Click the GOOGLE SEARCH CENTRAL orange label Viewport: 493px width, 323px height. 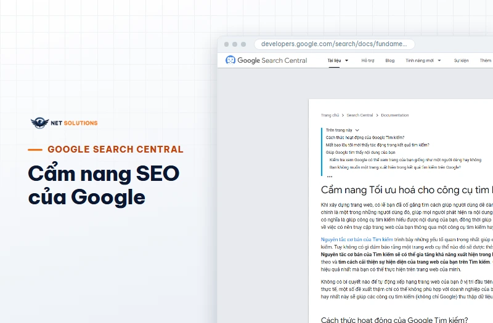click(115, 150)
